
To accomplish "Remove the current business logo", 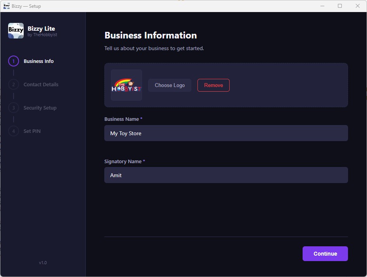I will 213,85.
